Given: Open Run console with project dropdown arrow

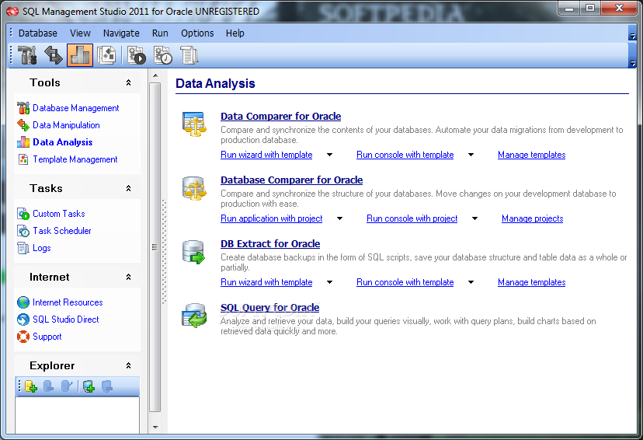Looking at the screenshot, I should [x=474, y=218].
